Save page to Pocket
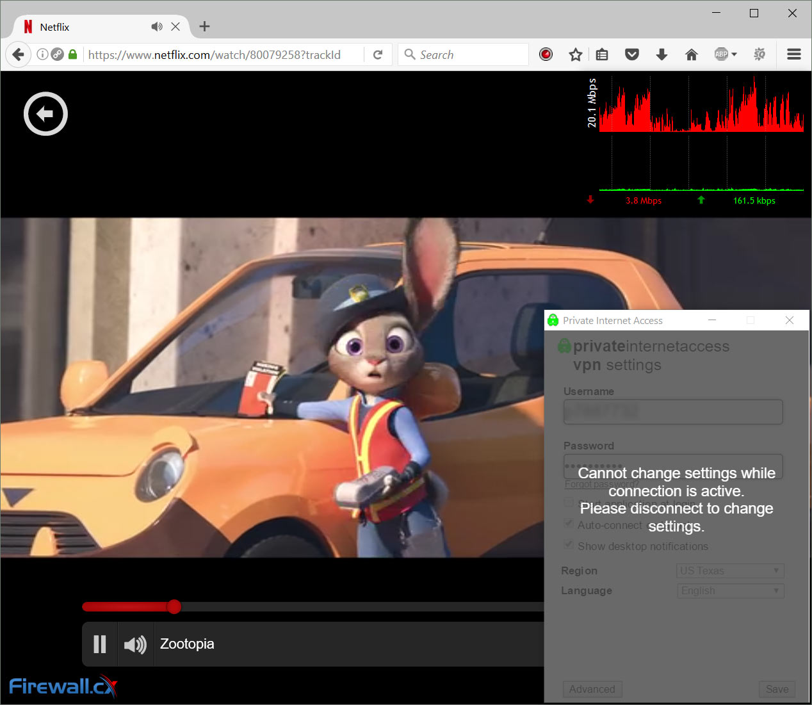Viewport: 812px width, 705px height. tap(632, 55)
